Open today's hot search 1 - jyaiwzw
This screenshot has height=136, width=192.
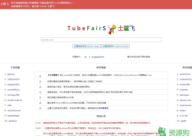tap(10, 74)
